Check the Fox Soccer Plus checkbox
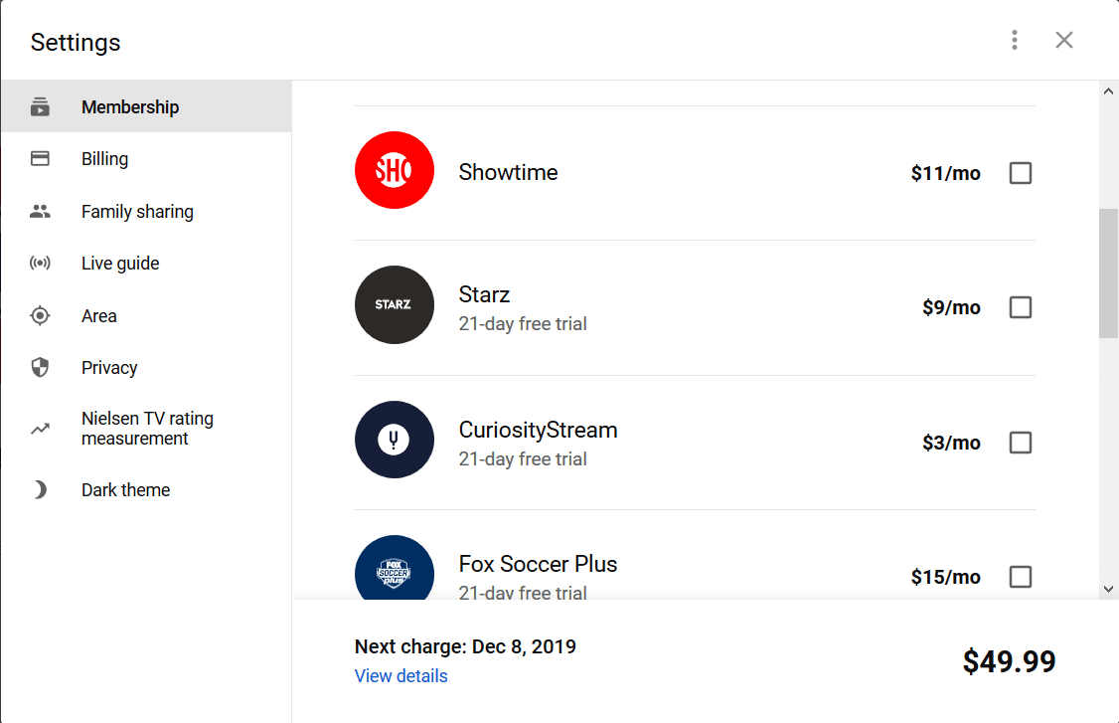Image resolution: width=1119 pixels, height=723 pixels. point(1021,577)
